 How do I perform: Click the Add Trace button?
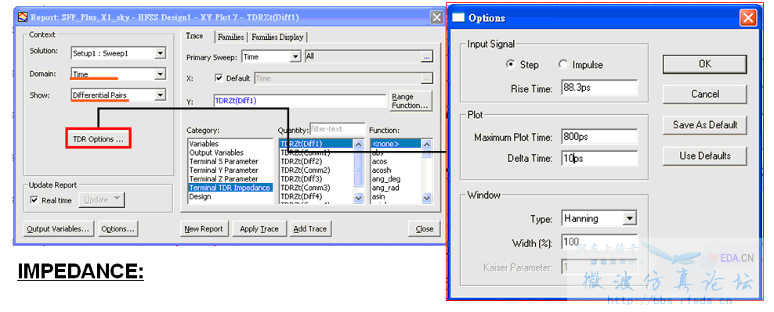pyautogui.click(x=310, y=228)
